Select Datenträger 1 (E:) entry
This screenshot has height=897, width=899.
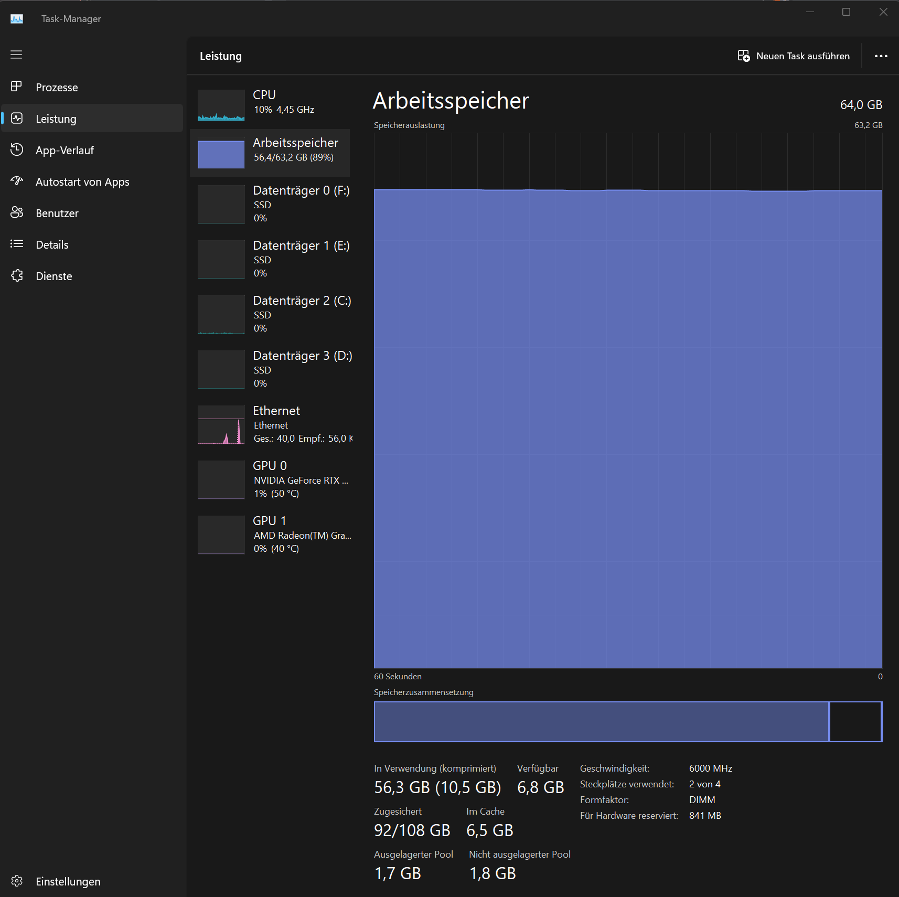[270, 260]
